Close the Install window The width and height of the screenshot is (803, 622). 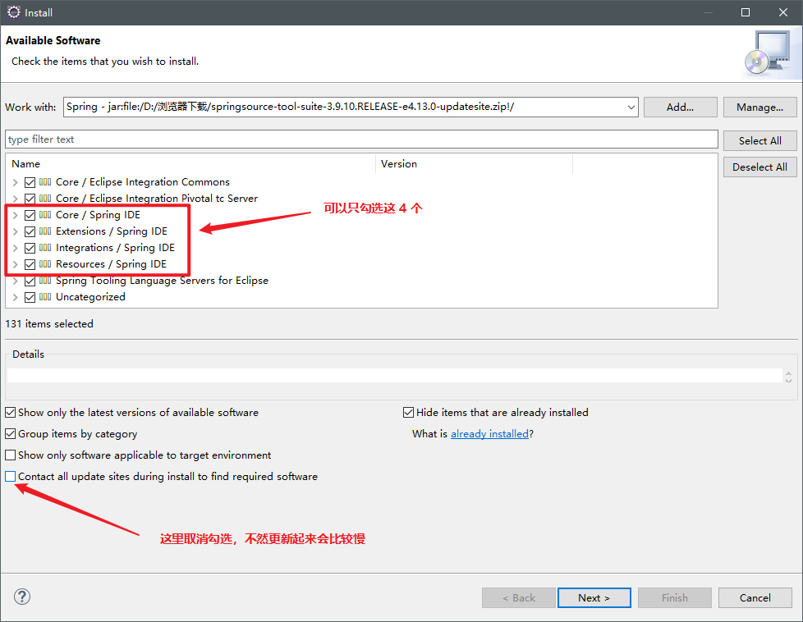coord(783,12)
